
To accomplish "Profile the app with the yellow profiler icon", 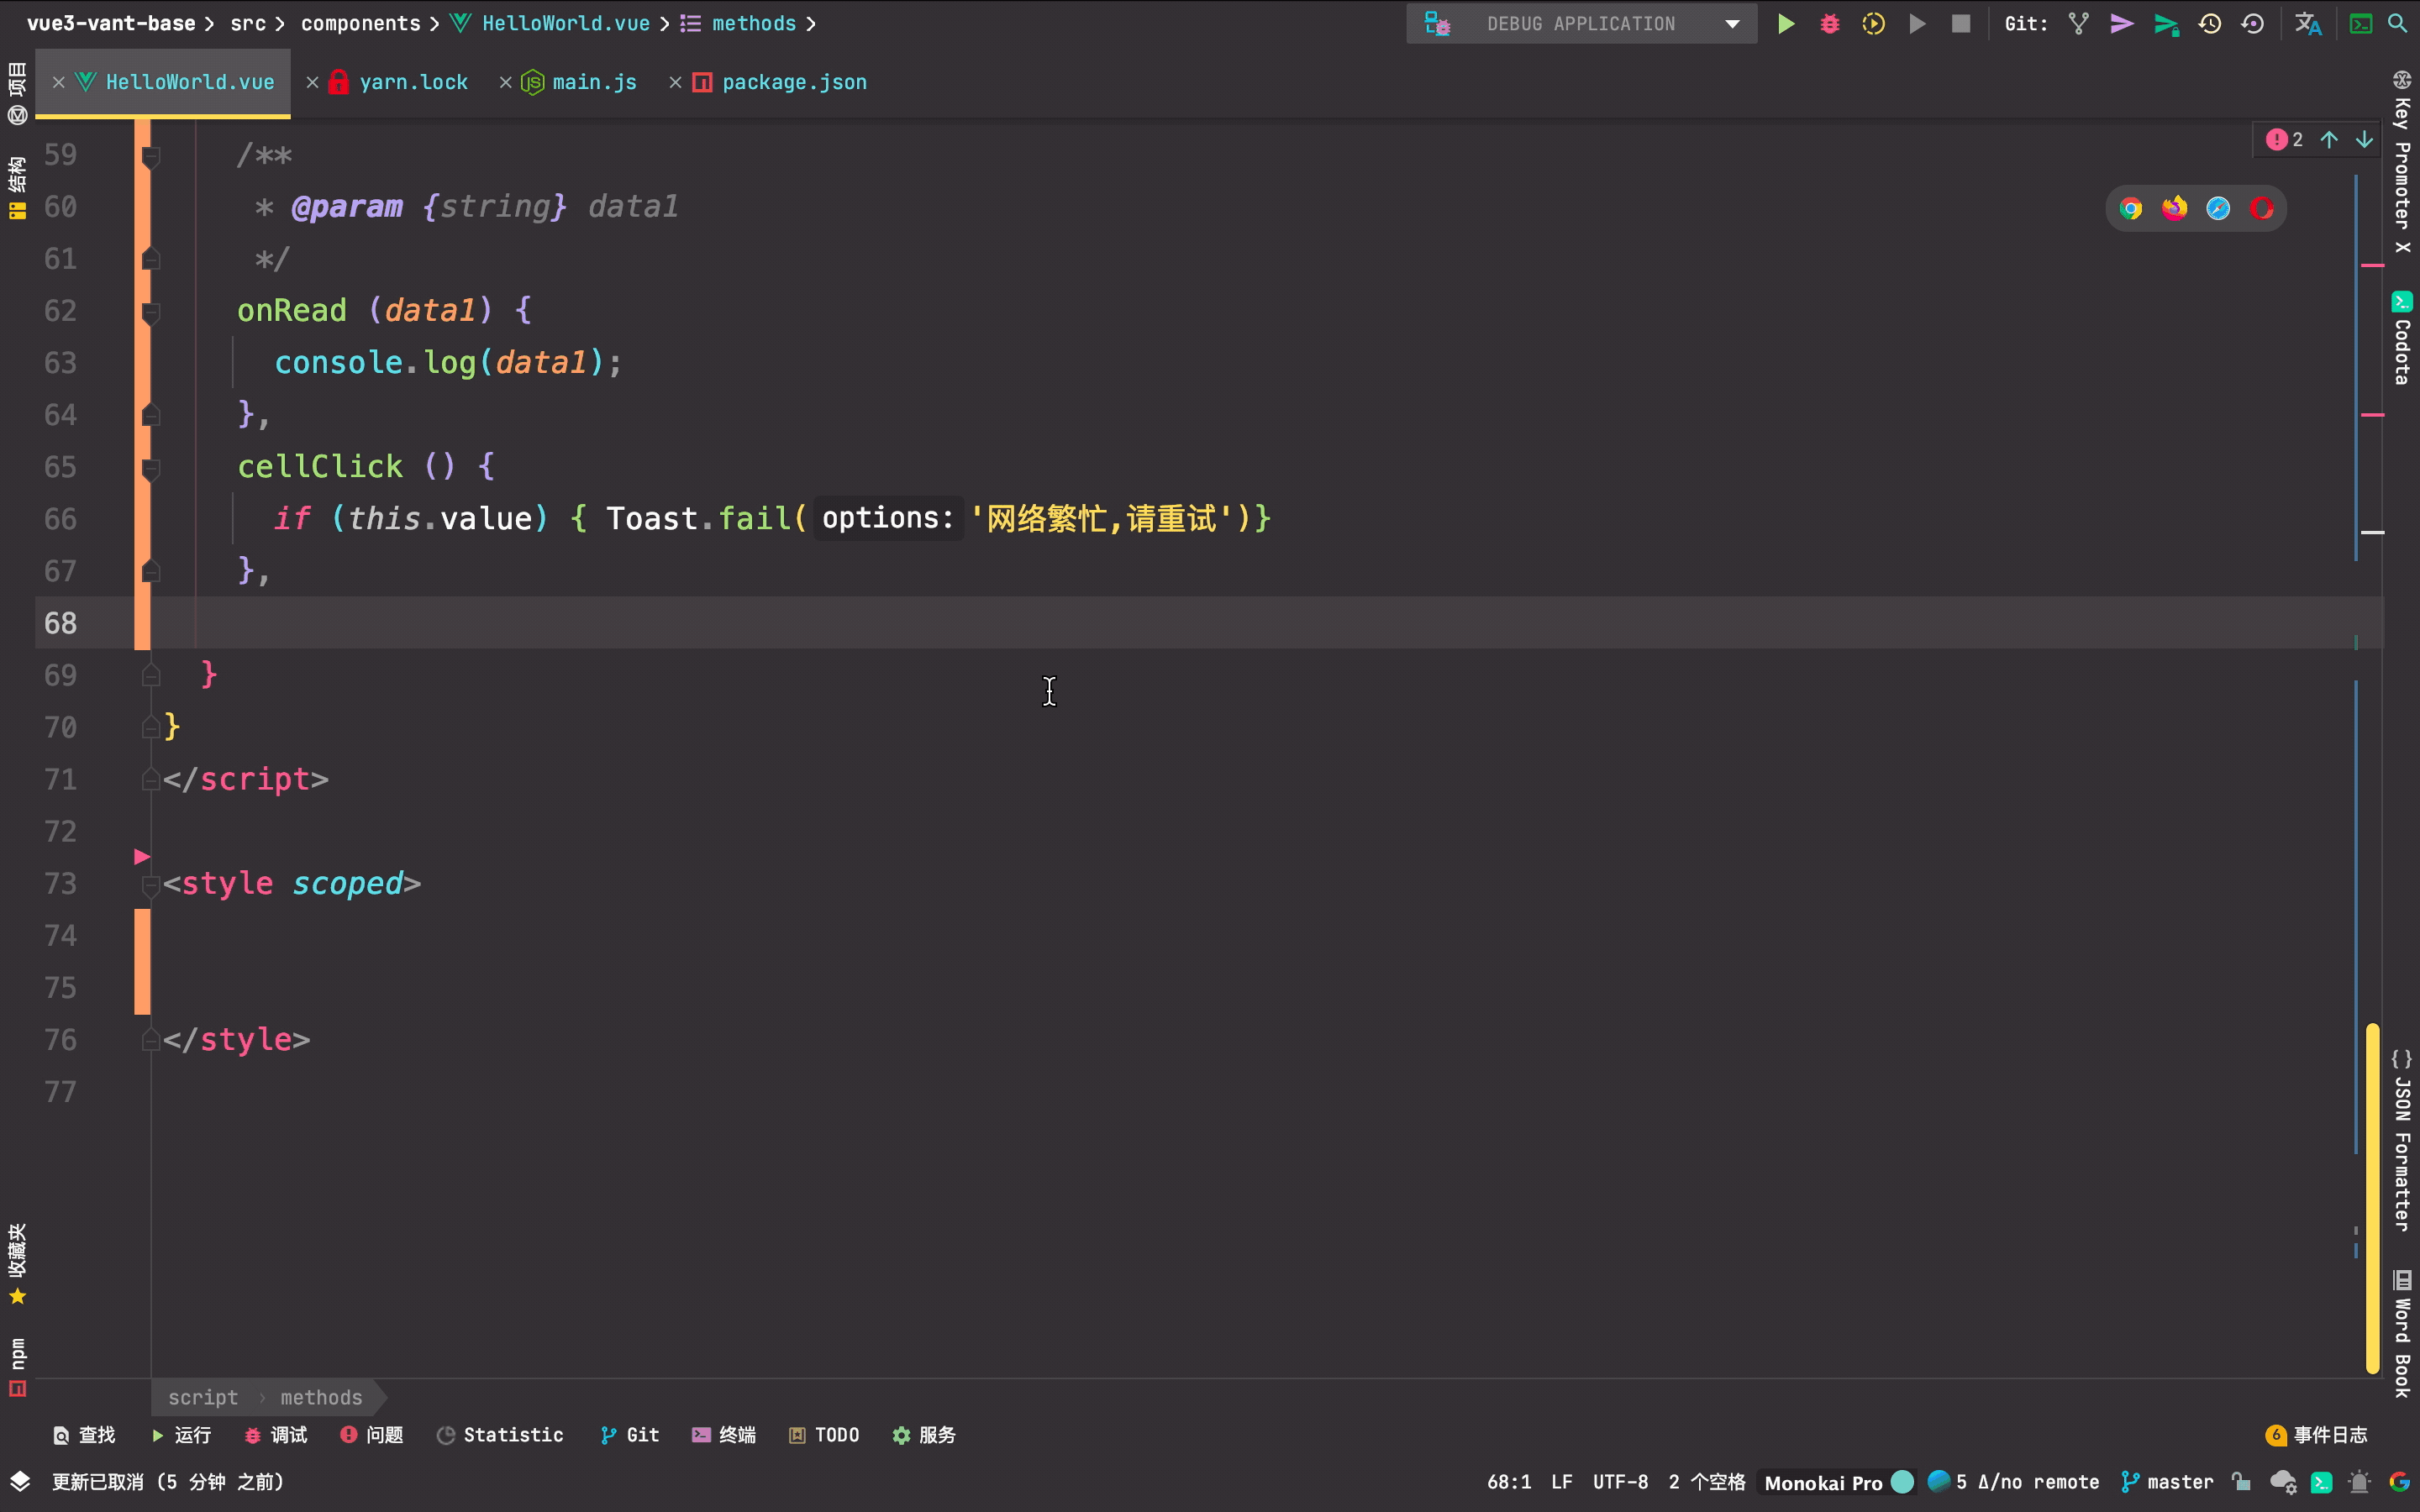I will [x=1873, y=23].
